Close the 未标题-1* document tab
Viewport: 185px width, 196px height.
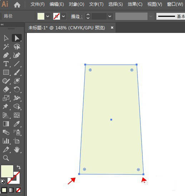tap(112, 28)
